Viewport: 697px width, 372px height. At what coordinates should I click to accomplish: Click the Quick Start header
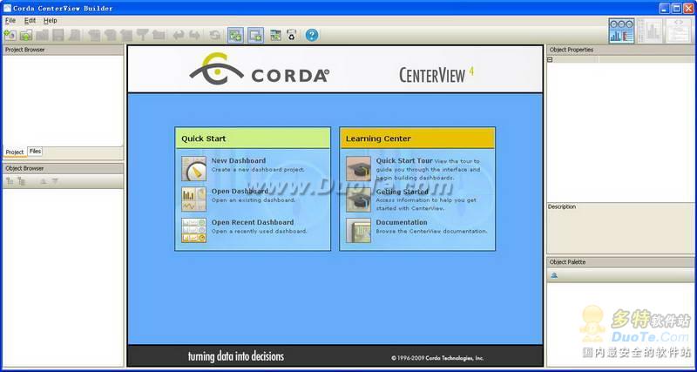click(x=253, y=139)
